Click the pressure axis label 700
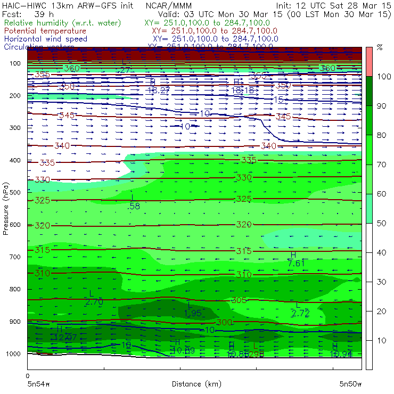The width and height of the screenshot is (394, 394). click(x=15, y=257)
